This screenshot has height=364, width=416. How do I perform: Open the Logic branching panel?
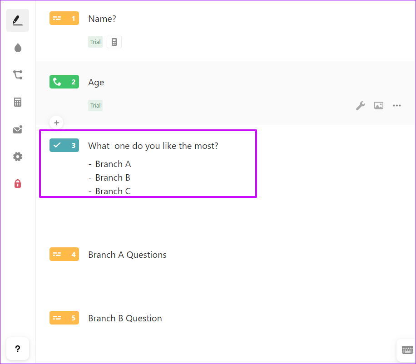[x=18, y=75]
